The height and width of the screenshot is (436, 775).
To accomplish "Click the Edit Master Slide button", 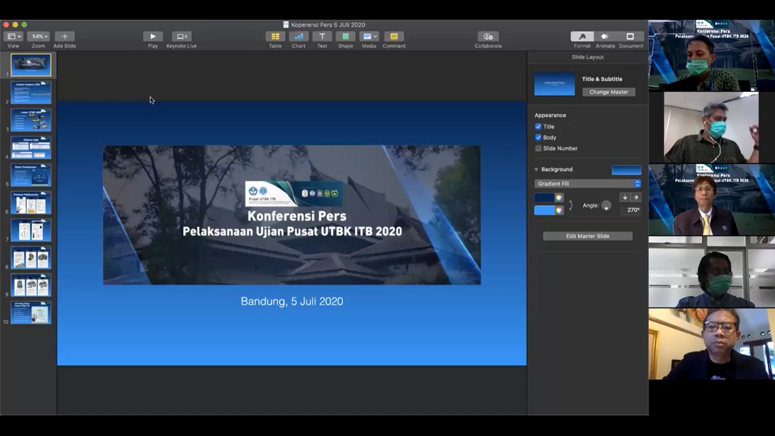I will click(587, 236).
